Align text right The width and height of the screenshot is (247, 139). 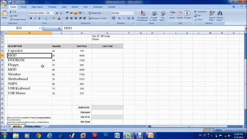(x=76, y=18)
